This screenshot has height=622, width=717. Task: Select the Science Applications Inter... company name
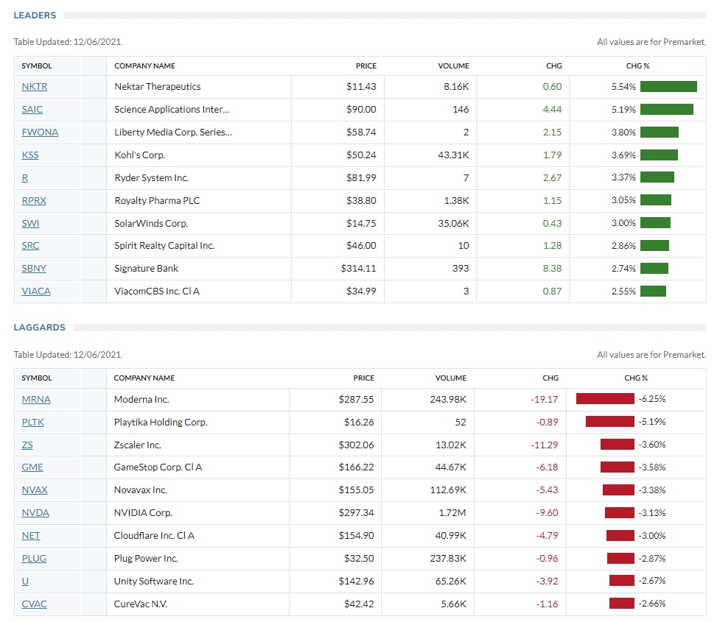pos(172,110)
